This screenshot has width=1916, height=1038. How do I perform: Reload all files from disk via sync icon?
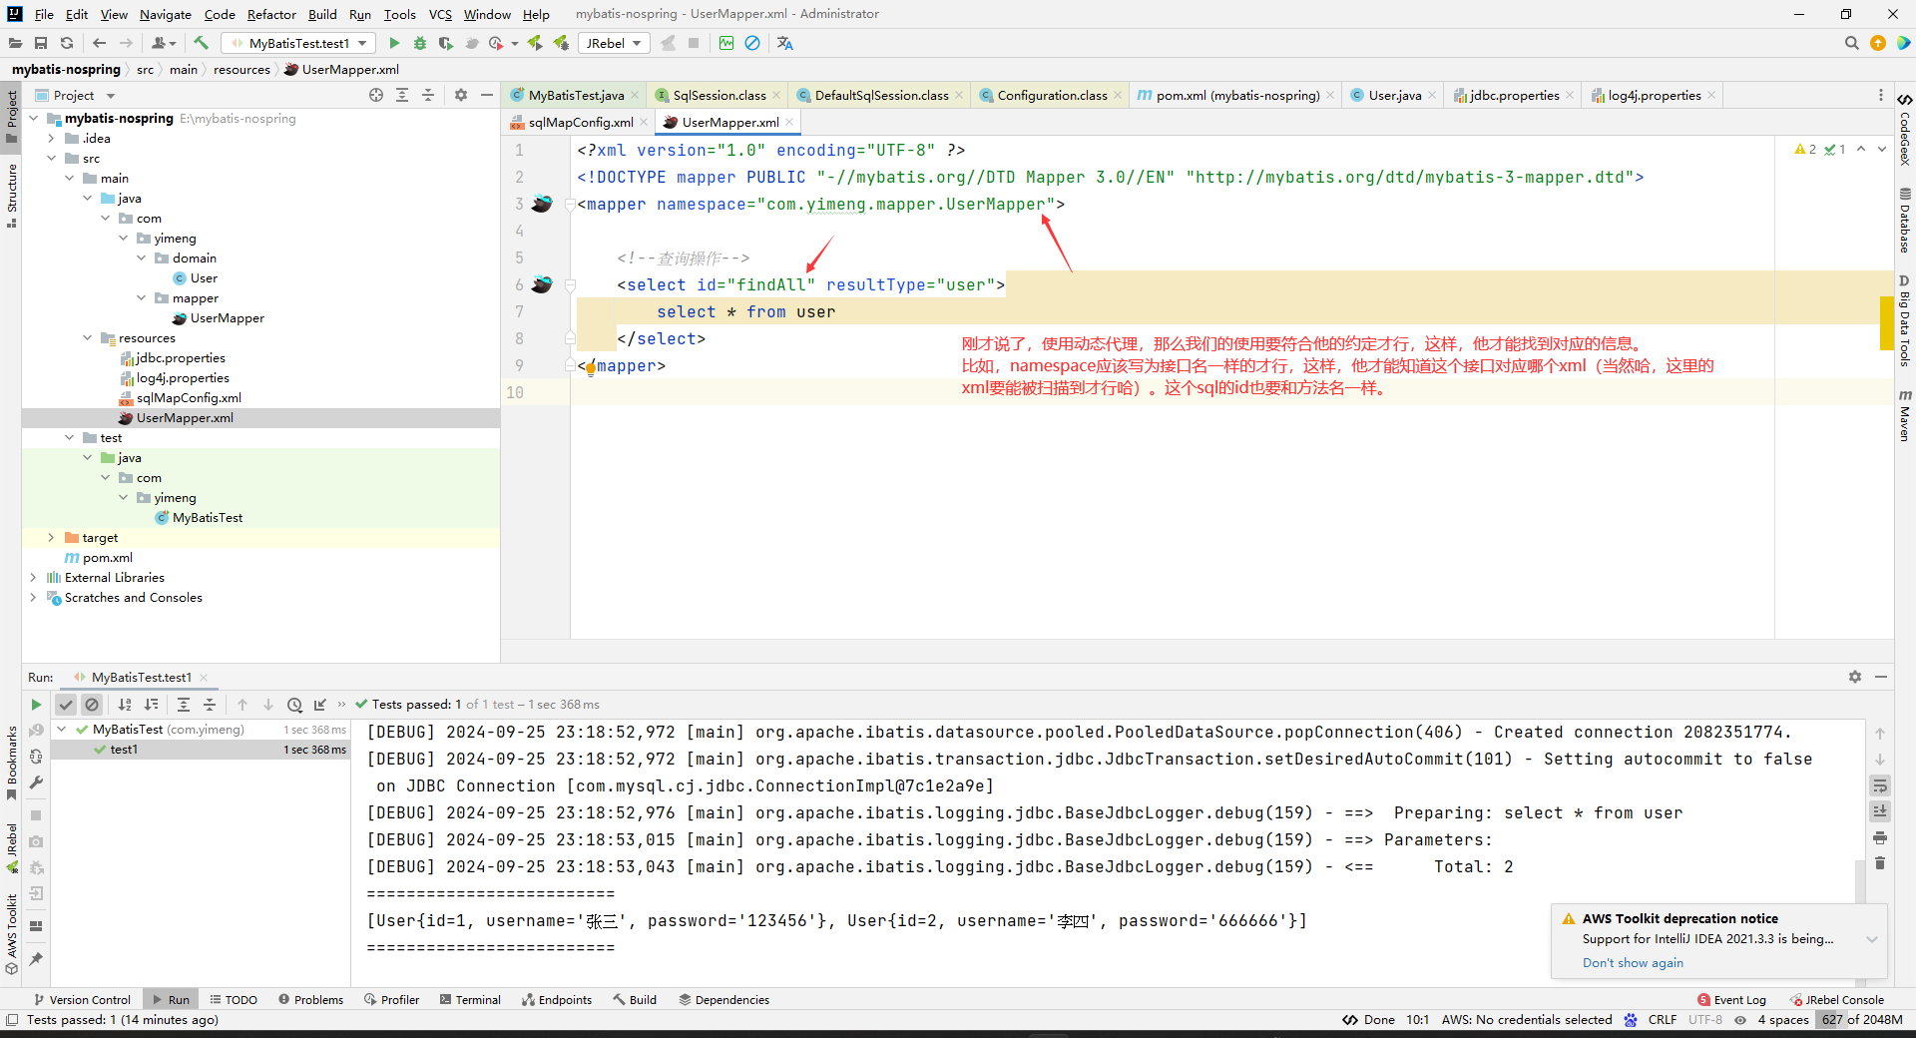(x=67, y=43)
